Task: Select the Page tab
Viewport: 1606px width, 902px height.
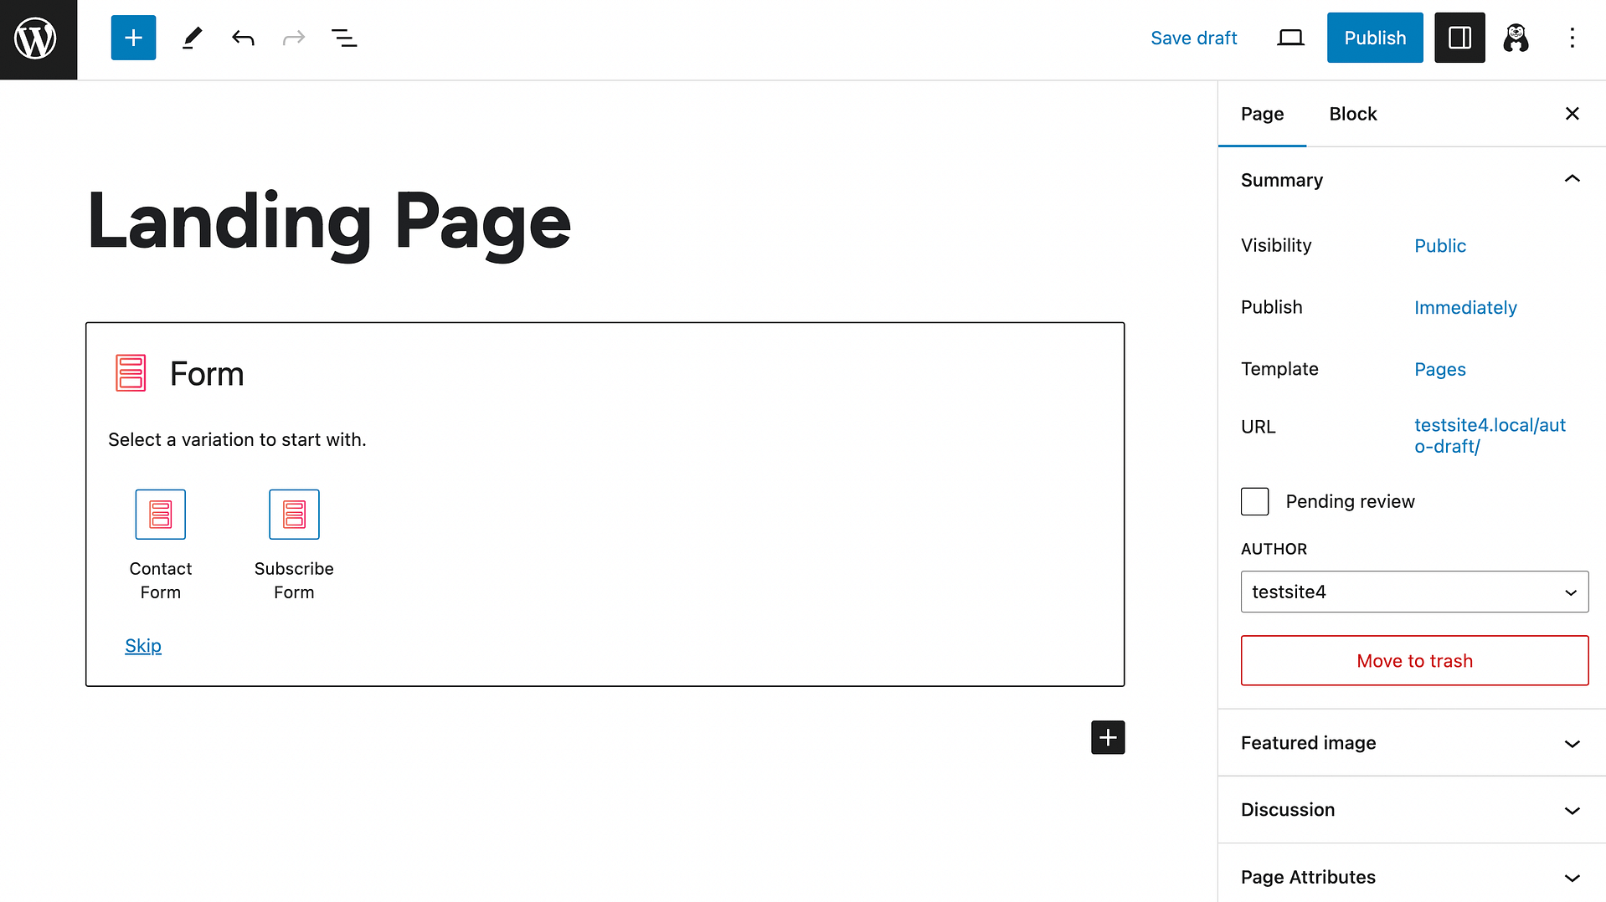Action: (1262, 114)
